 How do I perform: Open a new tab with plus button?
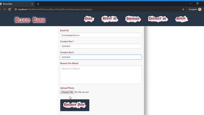point(38,4)
